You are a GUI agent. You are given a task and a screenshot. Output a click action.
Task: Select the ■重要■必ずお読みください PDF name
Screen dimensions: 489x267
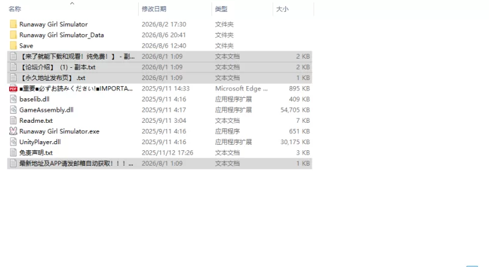pyautogui.click(x=76, y=89)
